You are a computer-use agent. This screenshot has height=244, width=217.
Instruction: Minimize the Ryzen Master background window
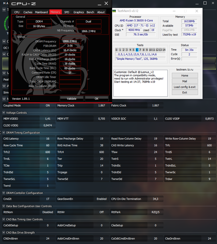tap(197, 3)
